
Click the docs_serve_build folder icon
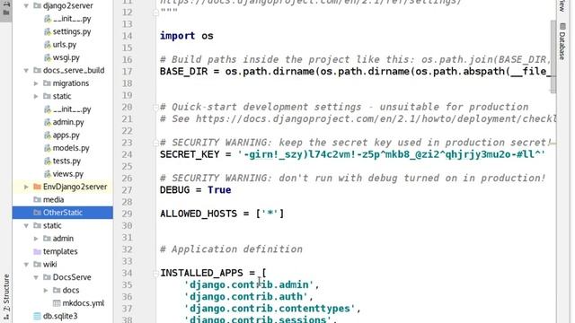(37, 70)
